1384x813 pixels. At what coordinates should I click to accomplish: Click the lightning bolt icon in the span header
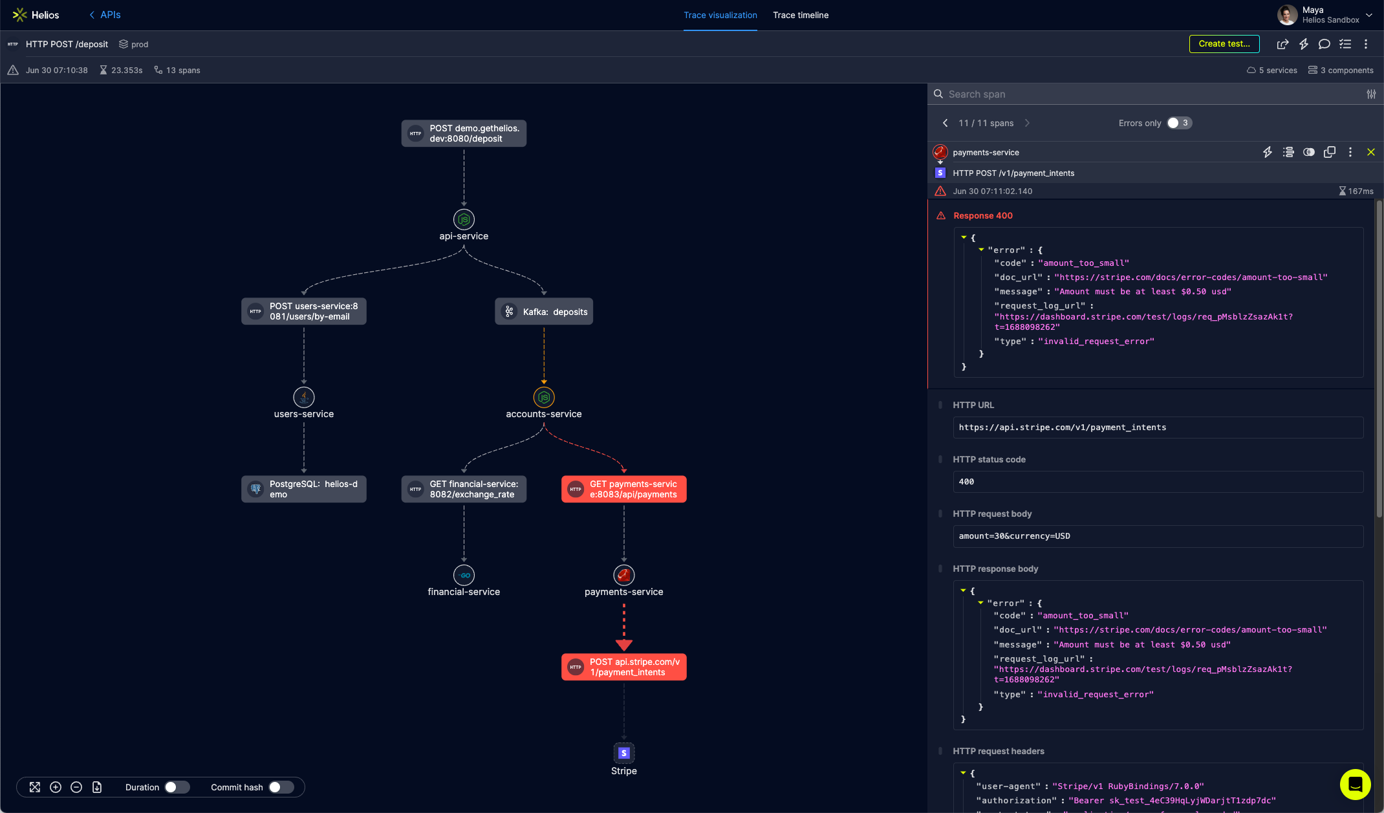coord(1268,152)
